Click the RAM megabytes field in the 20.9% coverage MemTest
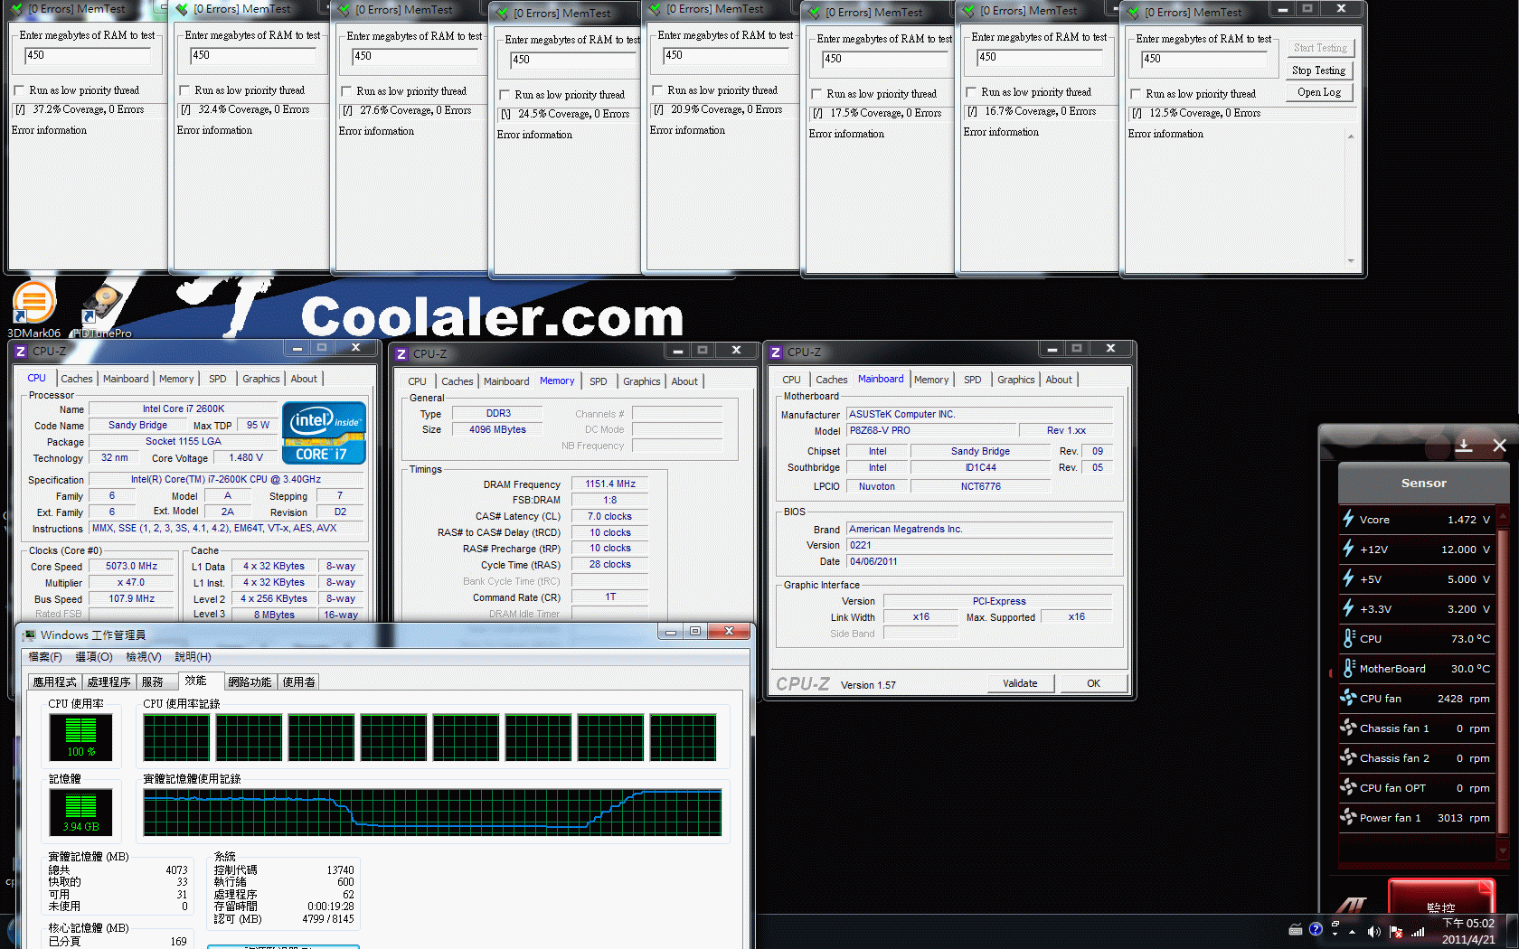The height and width of the screenshot is (949, 1519). tap(726, 56)
